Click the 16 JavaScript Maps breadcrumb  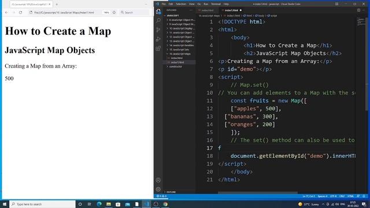tap(209, 16)
